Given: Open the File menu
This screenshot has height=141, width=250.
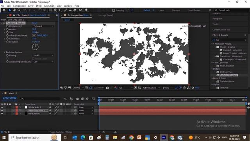Looking at the screenshot, I should 3,6.
